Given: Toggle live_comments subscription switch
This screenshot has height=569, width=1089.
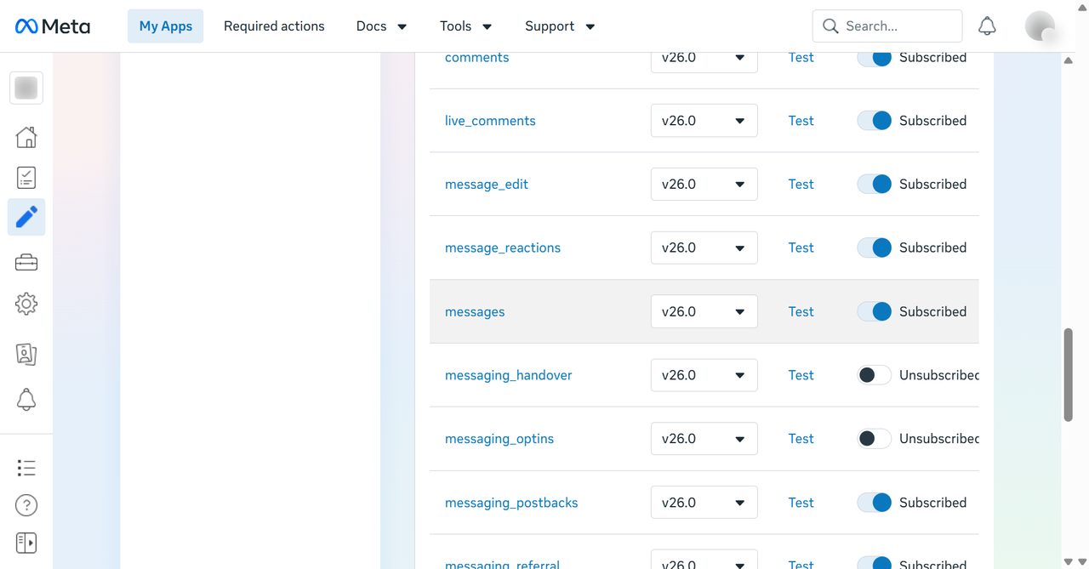Looking at the screenshot, I should (x=875, y=121).
